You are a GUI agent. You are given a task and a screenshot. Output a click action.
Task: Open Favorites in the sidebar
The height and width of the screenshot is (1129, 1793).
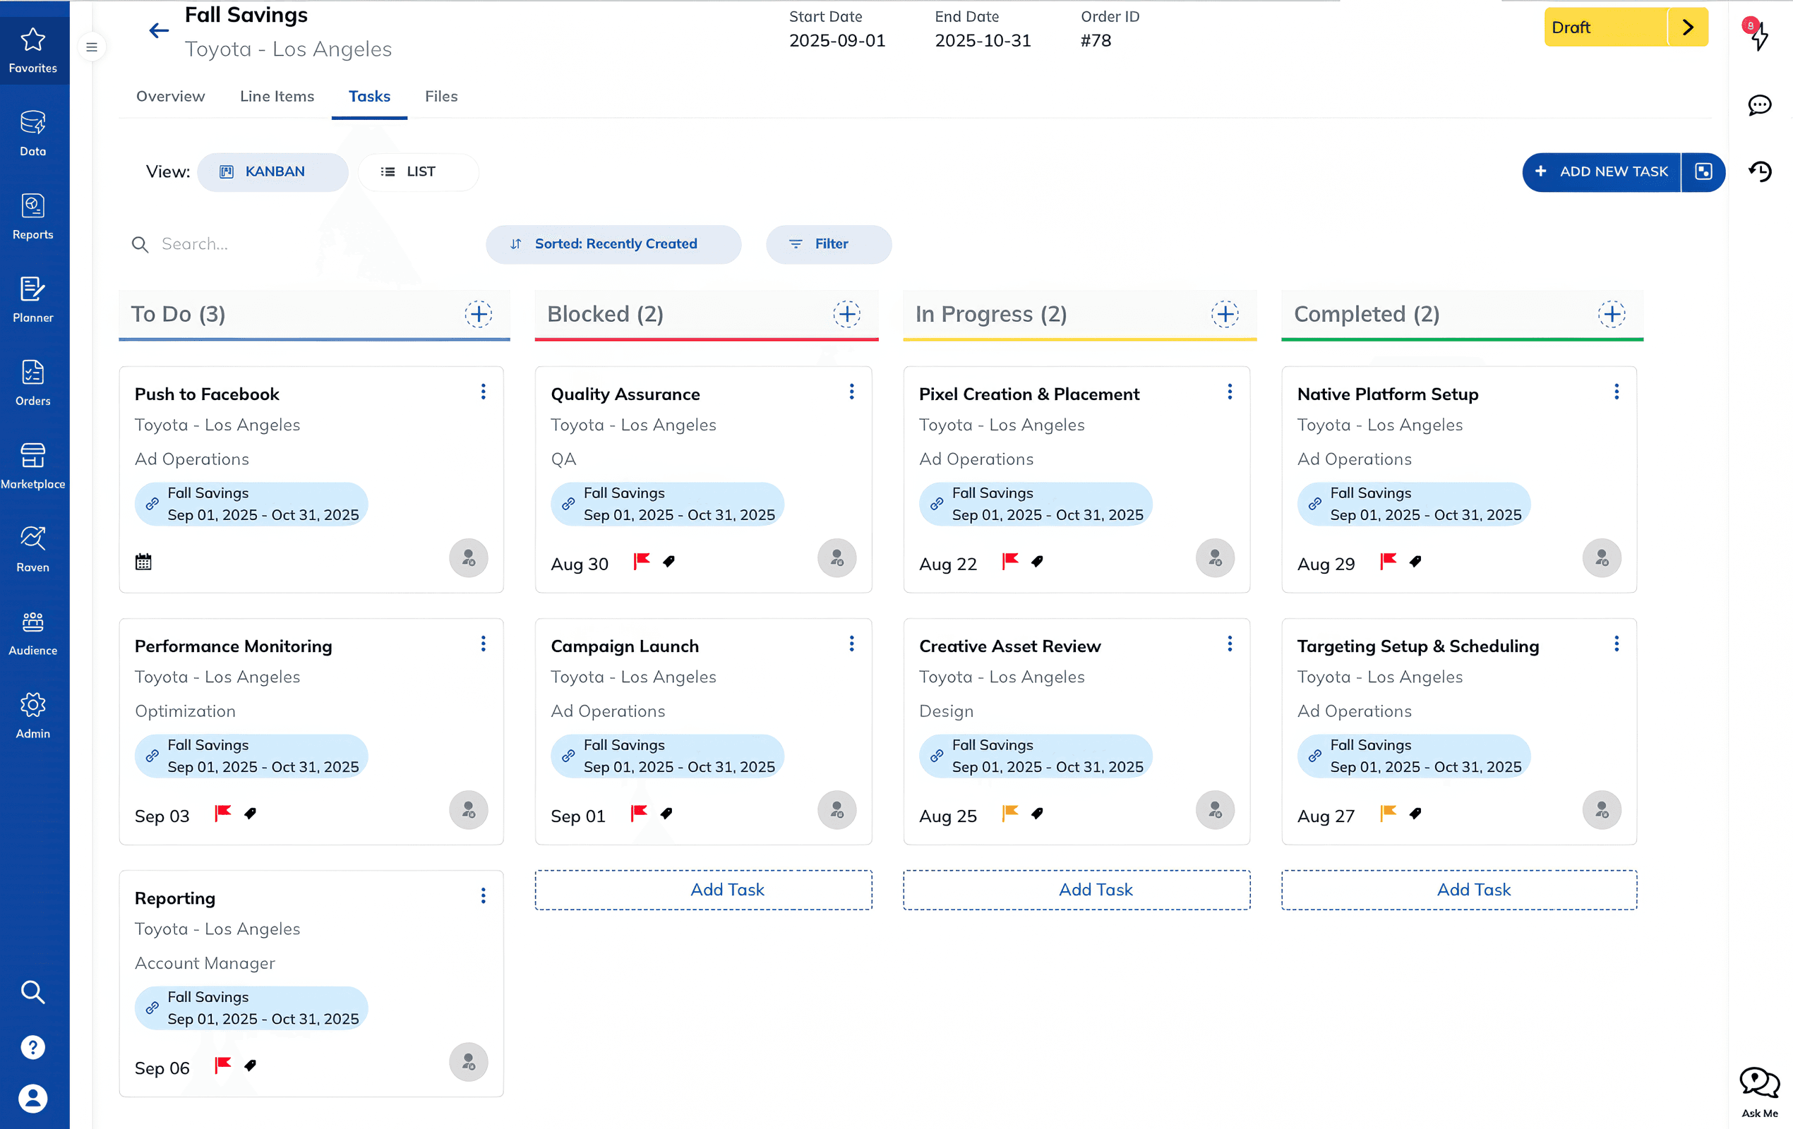tap(32, 50)
